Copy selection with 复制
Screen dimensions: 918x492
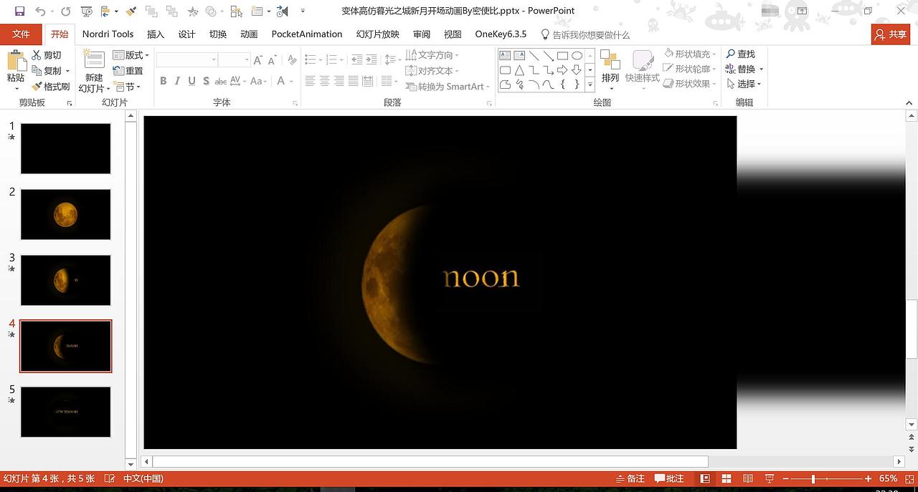[47, 71]
